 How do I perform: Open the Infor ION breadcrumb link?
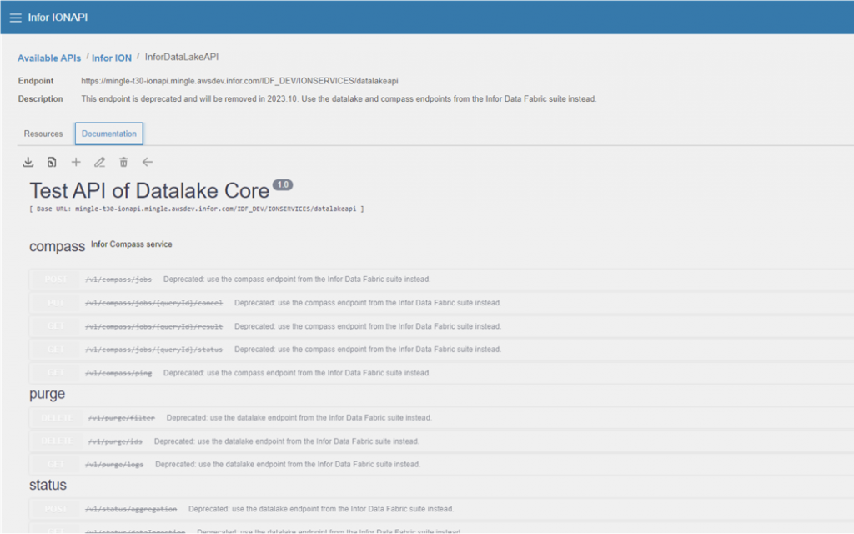pos(112,58)
